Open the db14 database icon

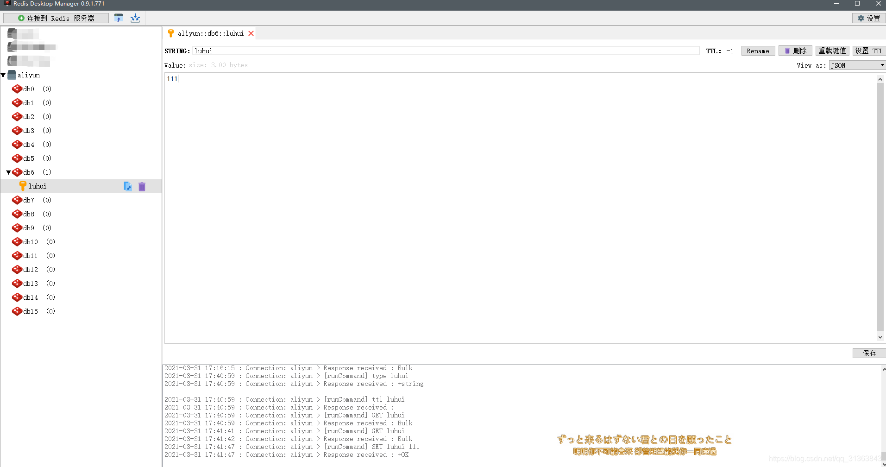(x=17, y=297)
